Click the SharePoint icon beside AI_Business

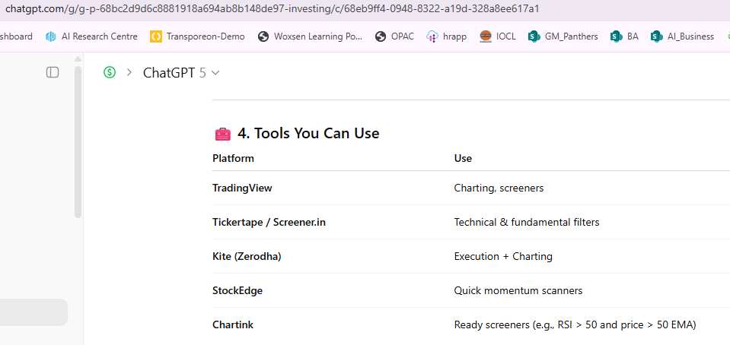click(x=657, y=36)
